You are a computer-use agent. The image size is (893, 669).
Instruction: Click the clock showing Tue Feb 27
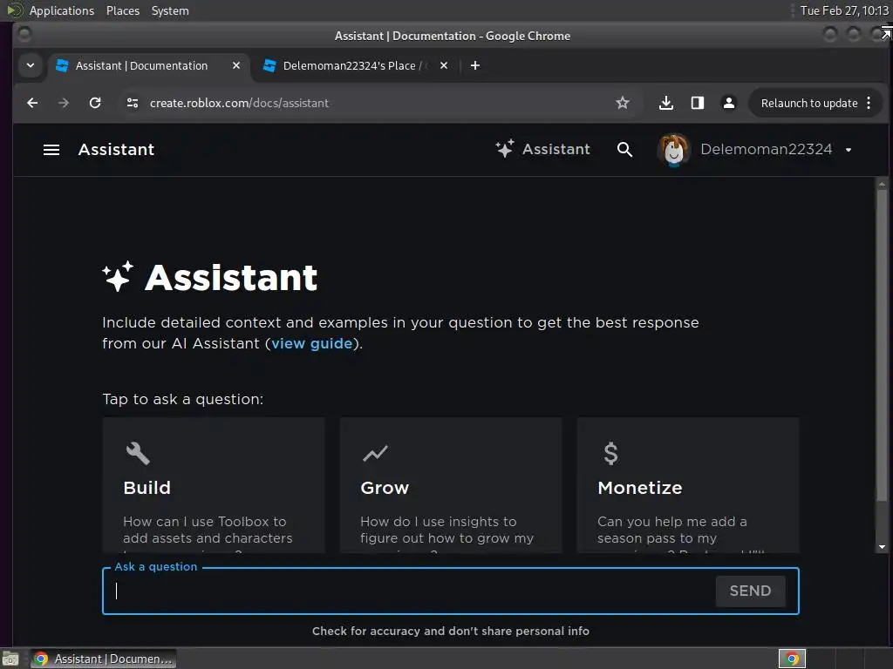[x=844, y=10]
